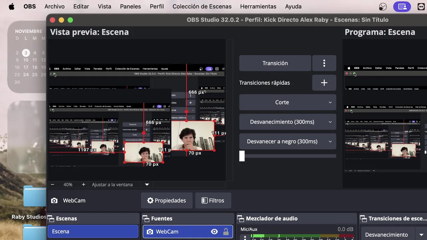Click the 40% zoom value

[68, 184]
